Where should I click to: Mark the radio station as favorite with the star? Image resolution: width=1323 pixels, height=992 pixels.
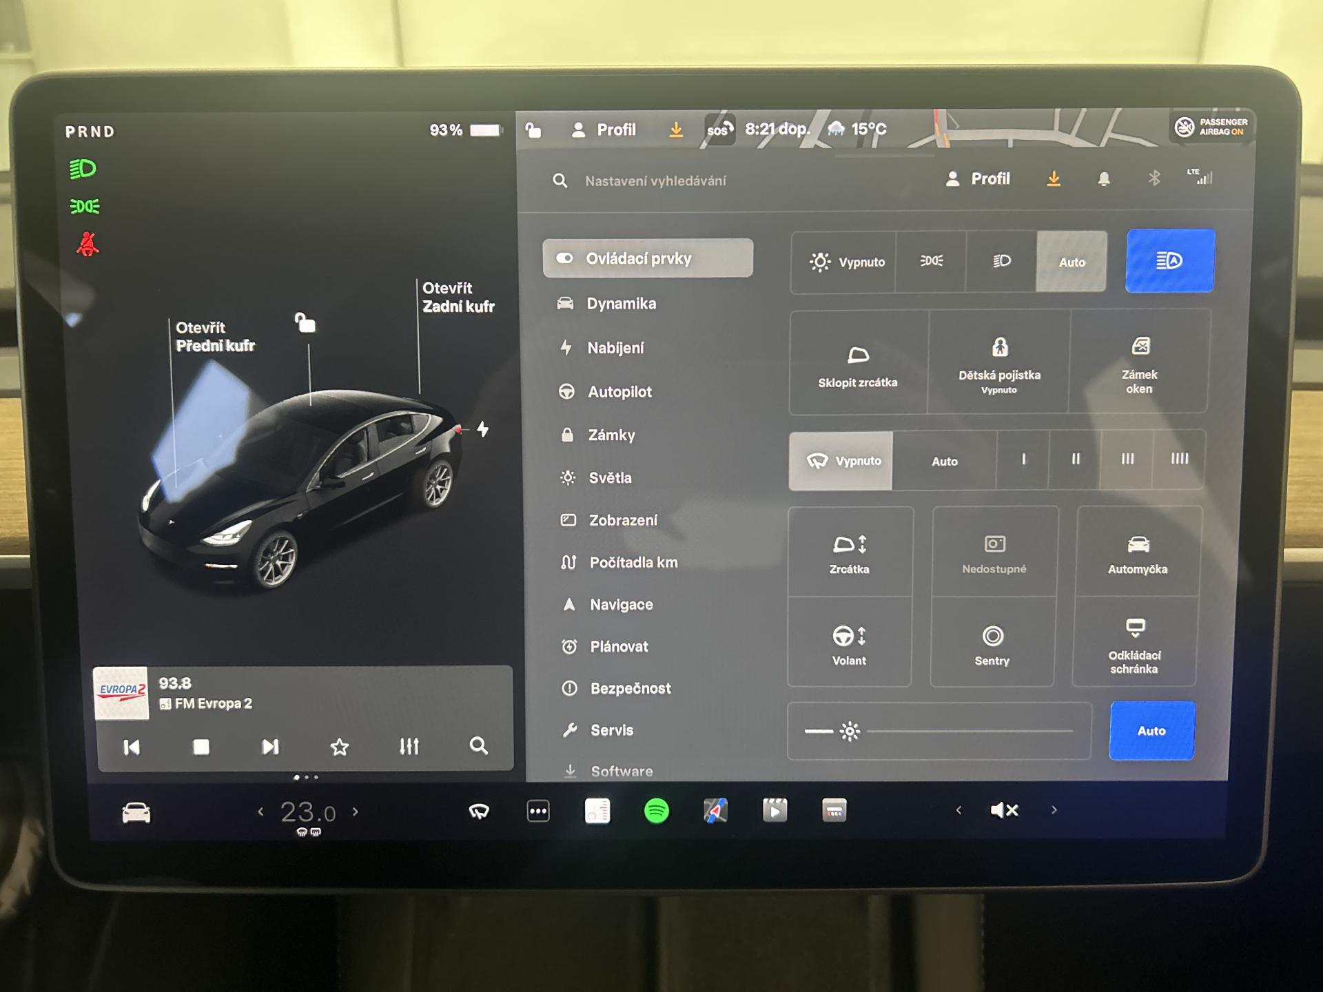pos(339,747)
